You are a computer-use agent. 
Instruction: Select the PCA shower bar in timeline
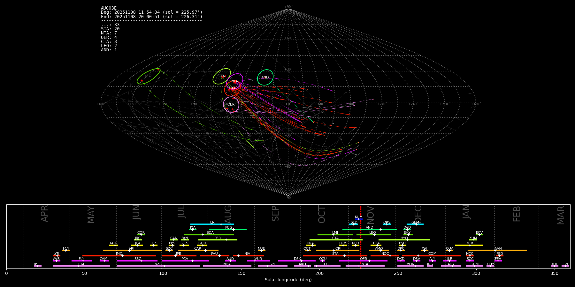(x=185, y=261)
